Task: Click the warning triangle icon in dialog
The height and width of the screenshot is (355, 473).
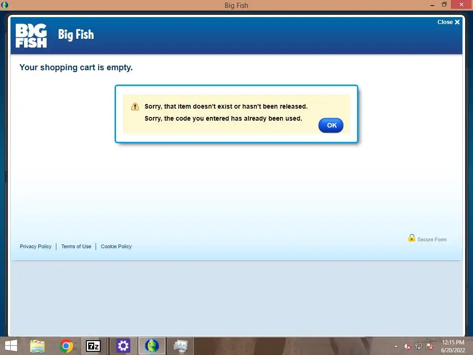Action: [x=135, y=107]
